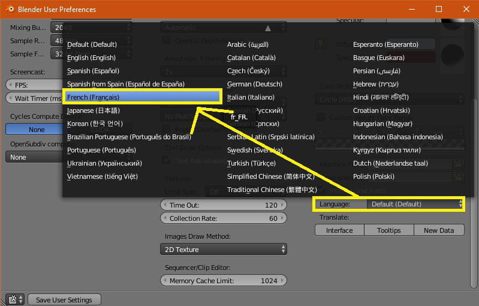Choose Kyrgyz language option
Screen dimensions: 479x306
click(x=387, y=150)
